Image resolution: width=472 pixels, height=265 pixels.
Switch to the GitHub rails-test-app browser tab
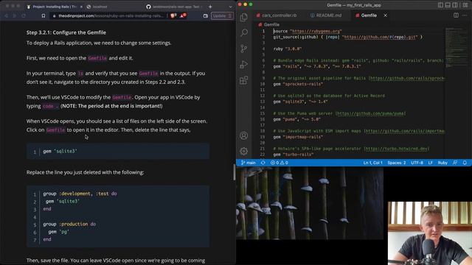point(176,7)
